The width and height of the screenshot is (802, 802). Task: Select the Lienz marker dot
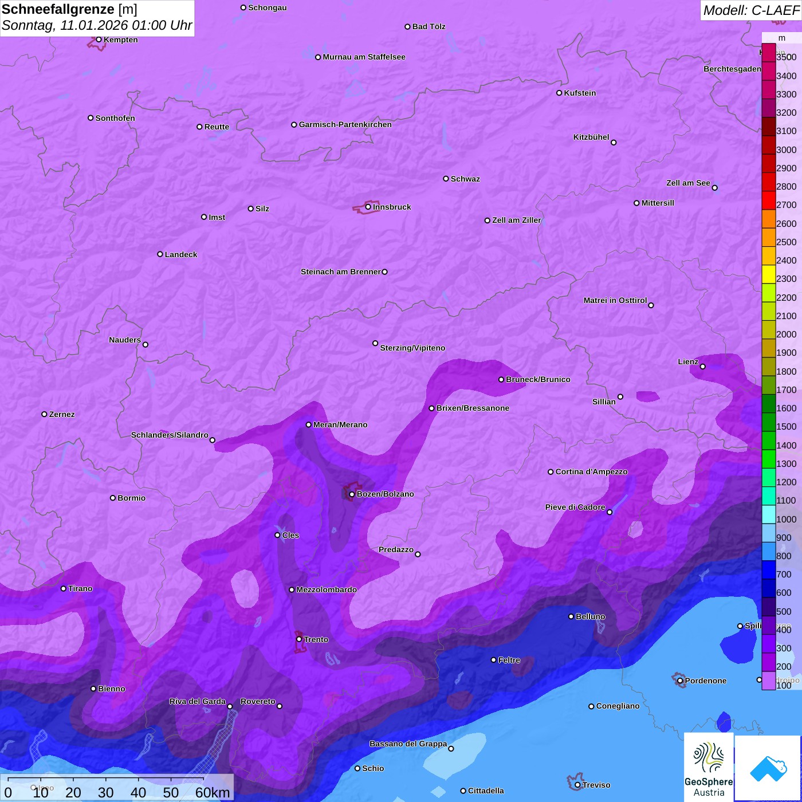(x=703, y=366)
